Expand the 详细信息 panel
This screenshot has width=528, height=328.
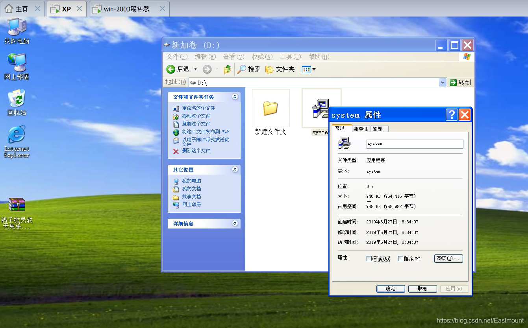coord(235,223)
